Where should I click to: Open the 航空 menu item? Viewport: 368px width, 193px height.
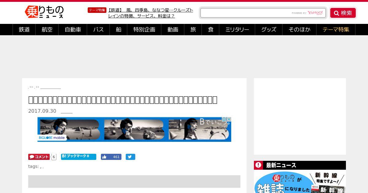click(x=47, y=30)
